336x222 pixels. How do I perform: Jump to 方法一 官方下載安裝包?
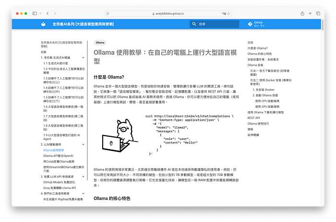pyautogui.click(x=270, y=72)
